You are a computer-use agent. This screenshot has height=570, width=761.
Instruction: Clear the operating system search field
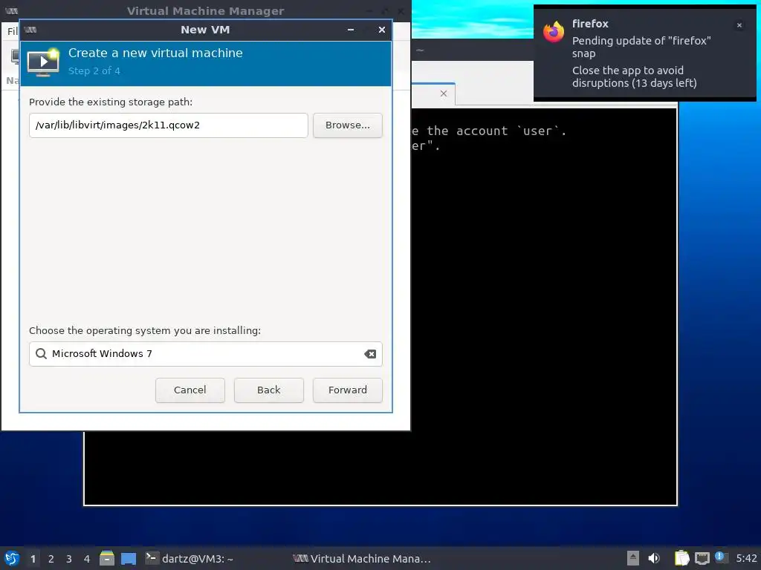point(370,354)
